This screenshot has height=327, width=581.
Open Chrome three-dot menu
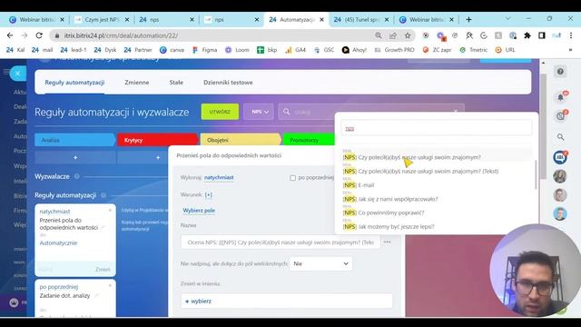tap(571, 35)
